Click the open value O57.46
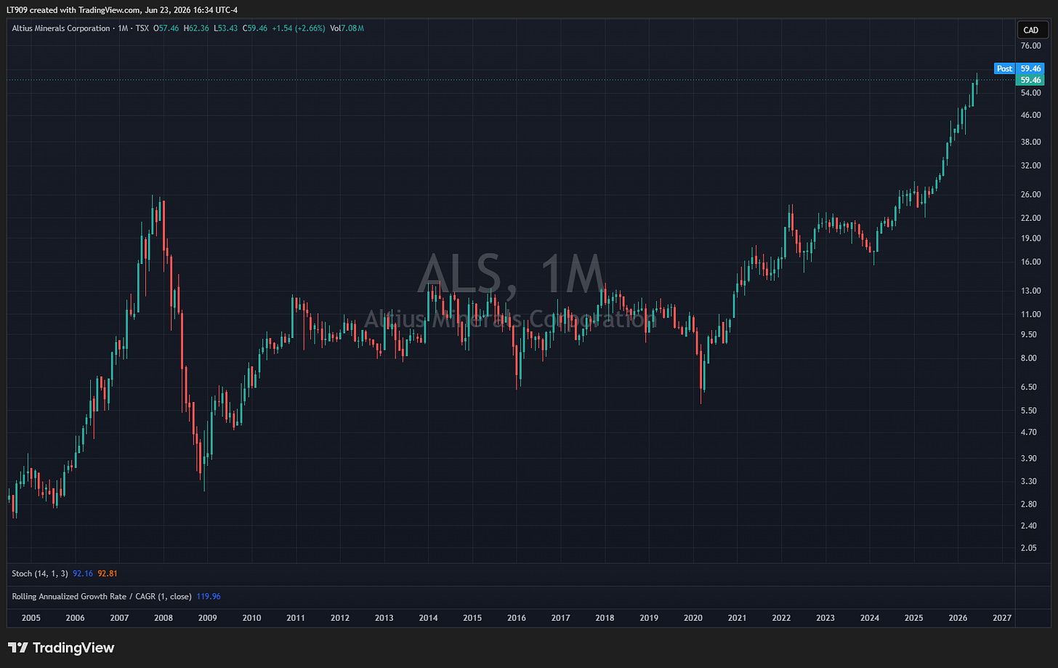This screenshot has width=1058, height=668. (166, 28)
